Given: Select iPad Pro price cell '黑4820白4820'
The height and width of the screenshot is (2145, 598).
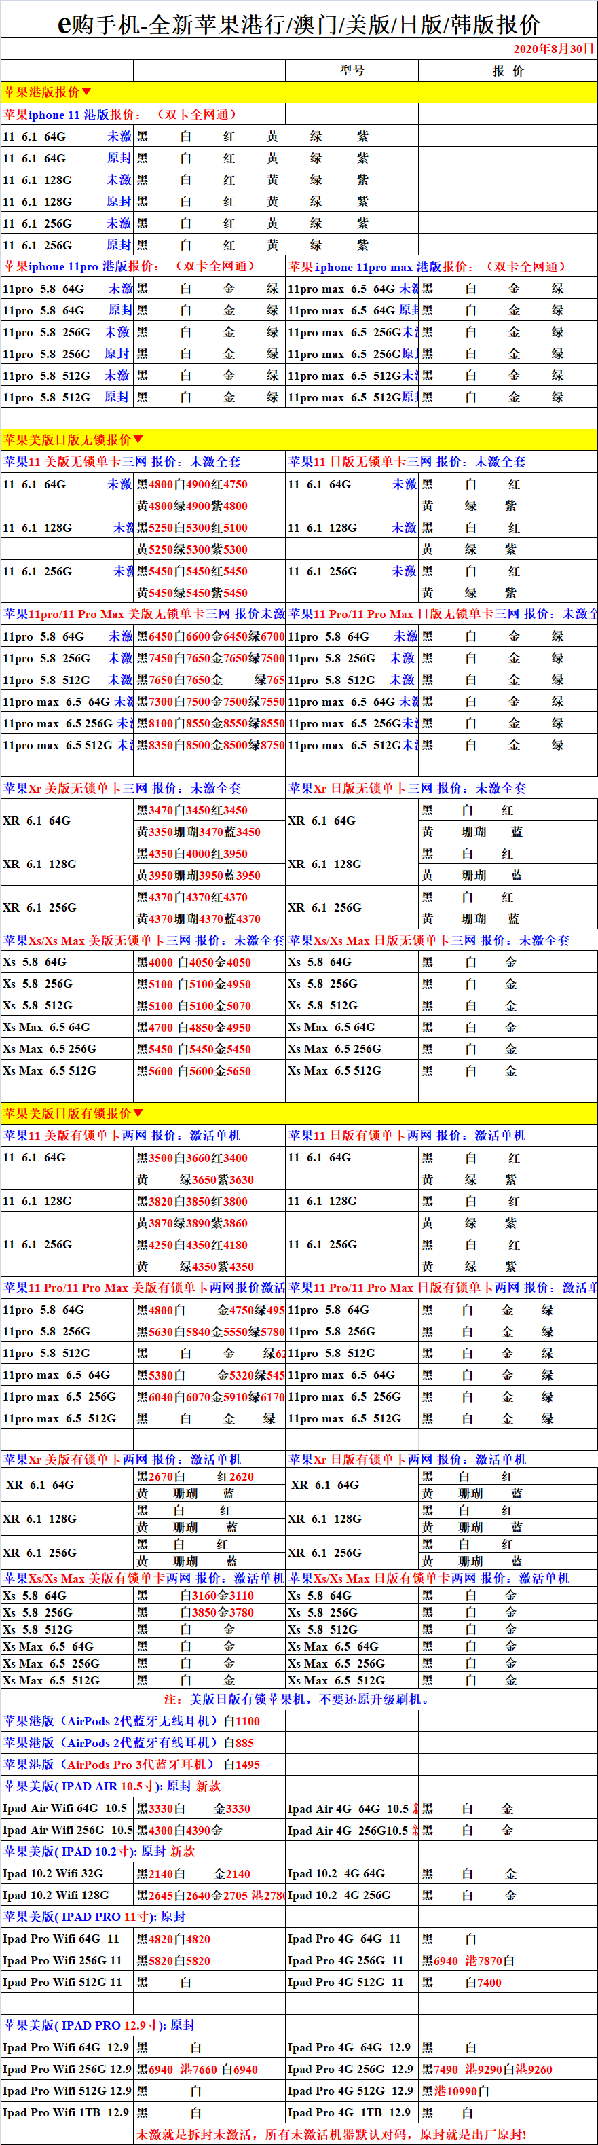Looking at the screenshot, I should pos(210,1939).
